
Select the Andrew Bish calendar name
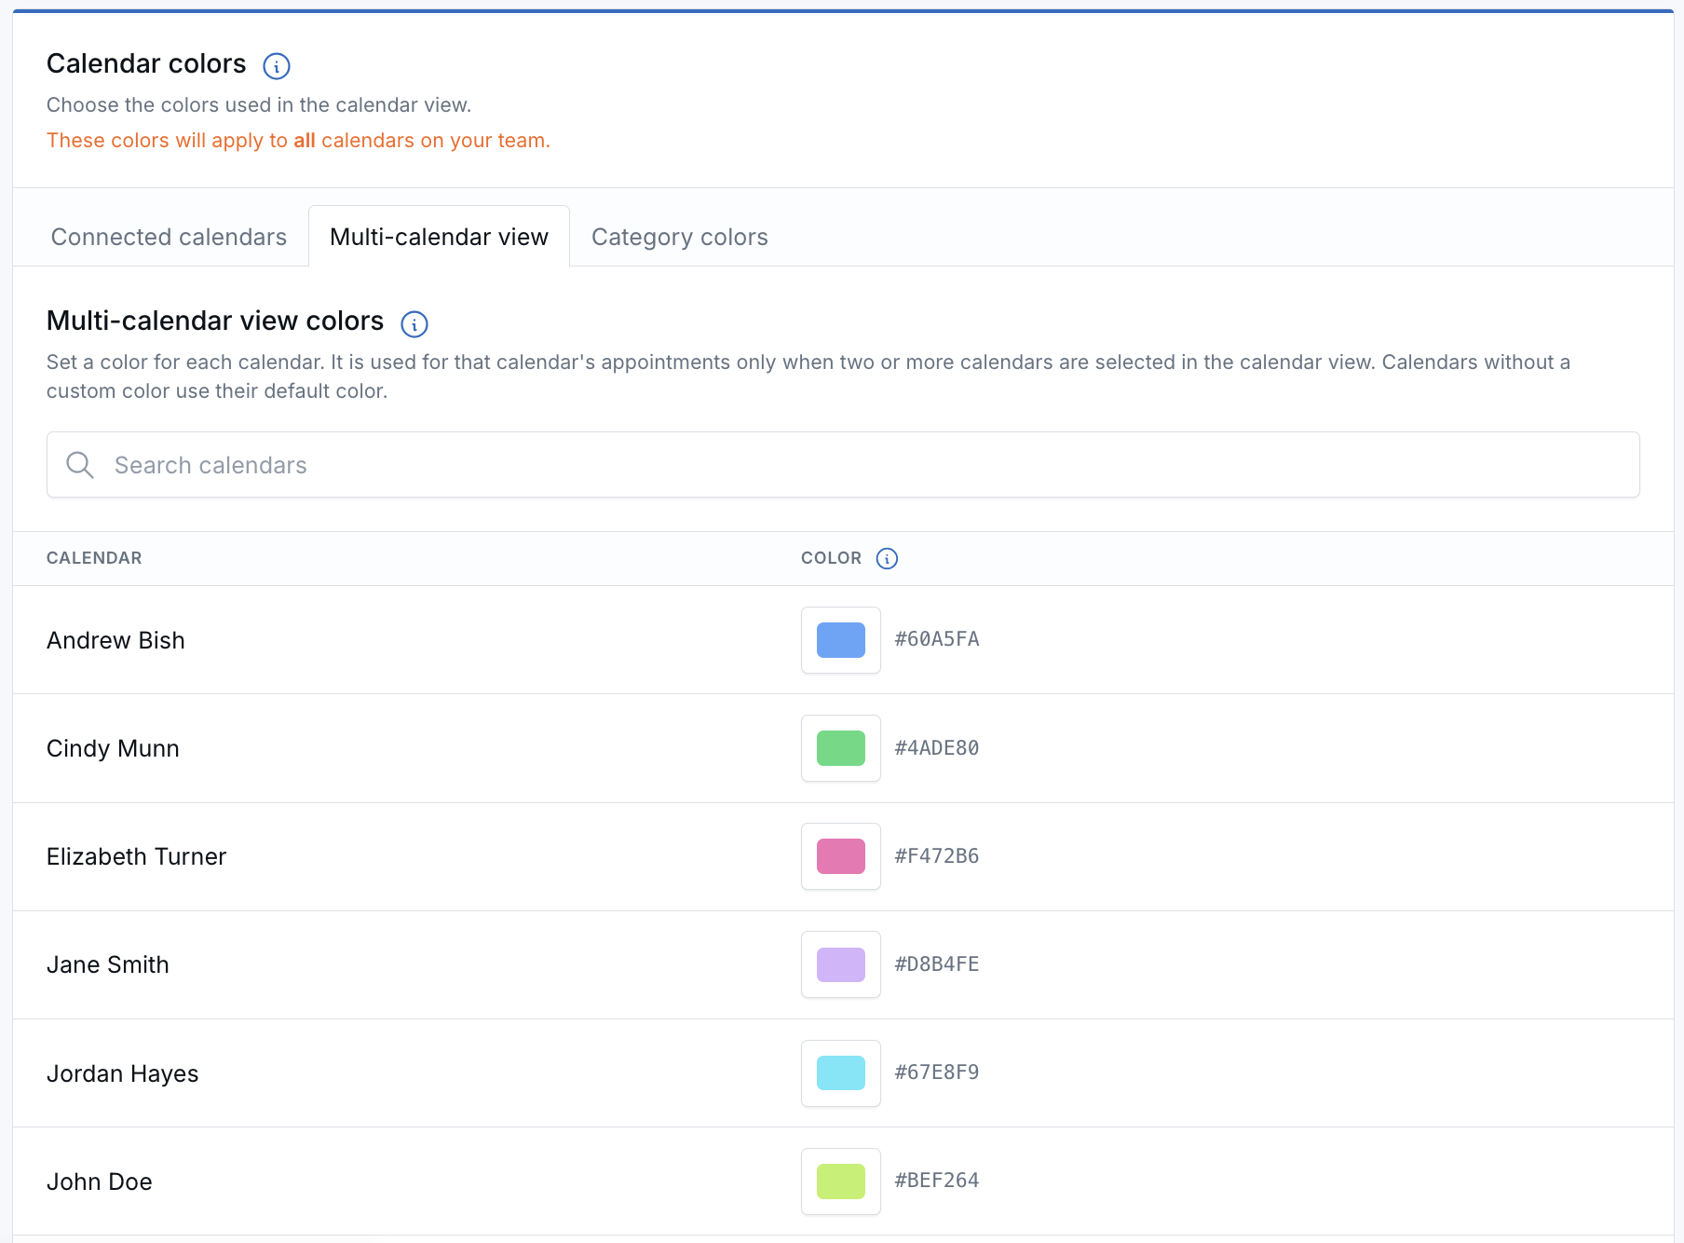pyautogui.click(x=115, y=640)
